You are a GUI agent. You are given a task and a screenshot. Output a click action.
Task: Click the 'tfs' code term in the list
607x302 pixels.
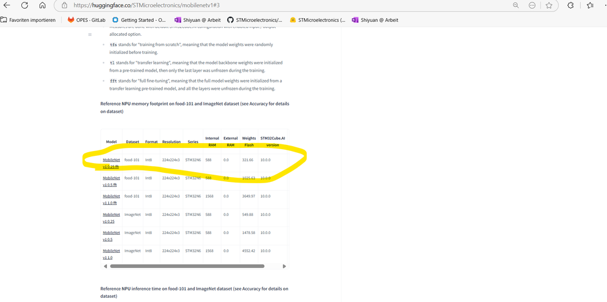(113, 45)
